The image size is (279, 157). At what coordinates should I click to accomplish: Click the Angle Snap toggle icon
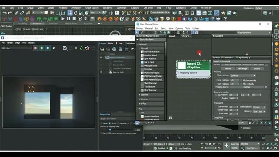pos(129,13)
